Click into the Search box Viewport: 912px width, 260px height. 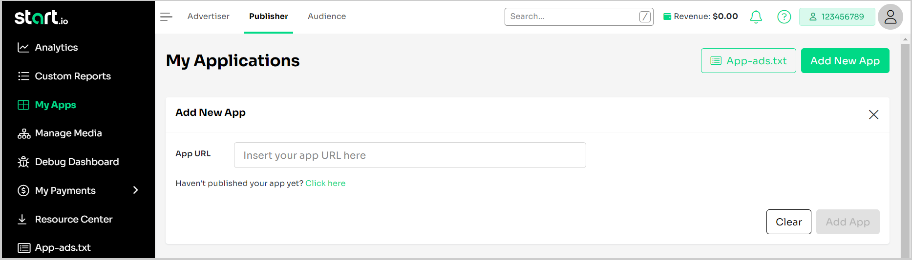[x=572, y=17]
